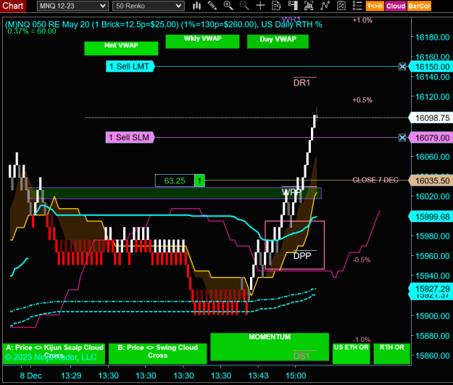The width and height of the screenshot is (453, 385).
Task: Click the 16180.00 price axis value
Action: (432, 37)
